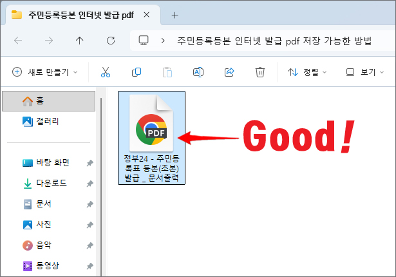Navigate back with the left arrow

(18, 41)
